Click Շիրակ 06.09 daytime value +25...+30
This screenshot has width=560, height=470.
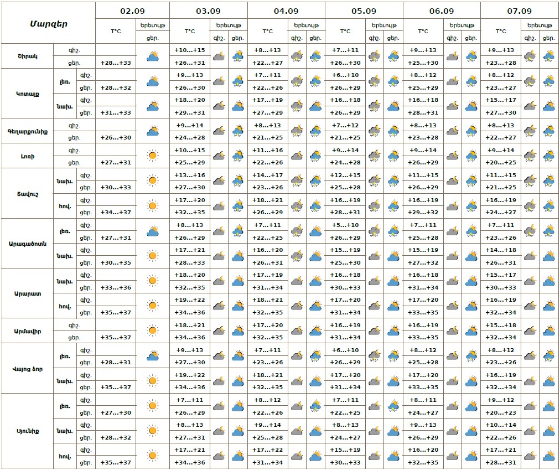(423, 63)
